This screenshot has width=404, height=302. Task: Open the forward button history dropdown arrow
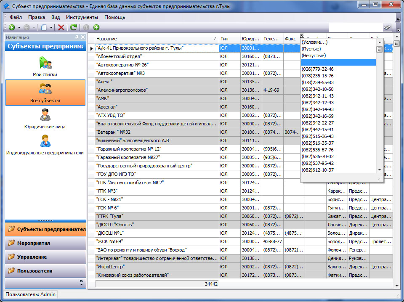tap(34, 27)
